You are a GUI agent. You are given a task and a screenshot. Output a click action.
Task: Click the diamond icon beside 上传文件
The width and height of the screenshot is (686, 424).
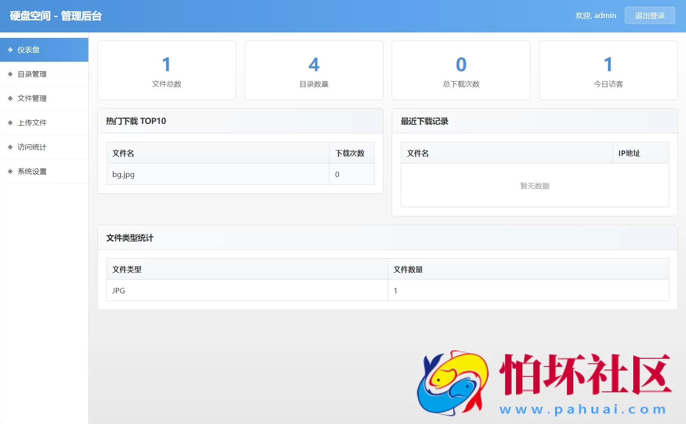[x=10, y=123]
